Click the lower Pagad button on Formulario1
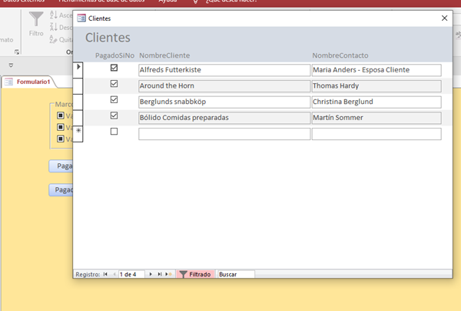Image resolution: width=461 pixels, height=311 pixels. click(x=61, y=190)
